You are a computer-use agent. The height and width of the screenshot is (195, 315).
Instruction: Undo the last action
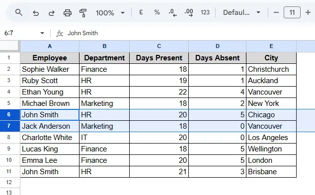point(36,13)
